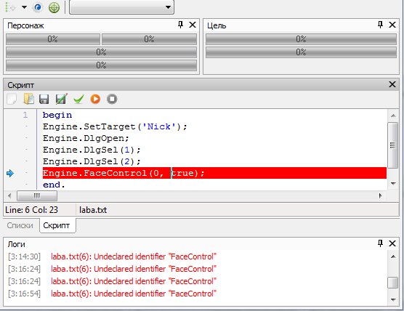The image size is (404, 311).
Task: Click the top-right 0% bar in Персонаж panel
Action: [149, 39]
